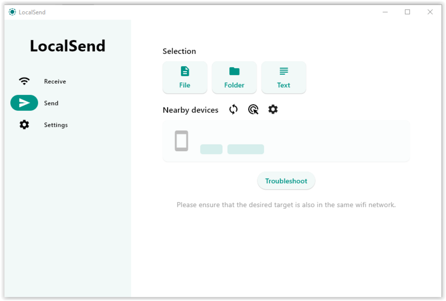Image resolution: width=446 pixels, height=301 pixels.
Task: Open nearby devices send mode gear
Action: pos(273,109)
